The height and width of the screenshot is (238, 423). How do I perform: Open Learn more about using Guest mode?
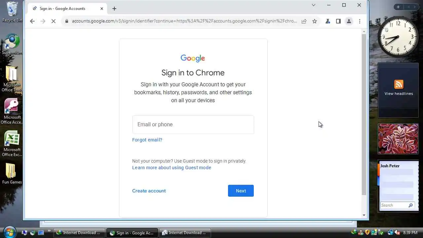[x=172, y=168]
